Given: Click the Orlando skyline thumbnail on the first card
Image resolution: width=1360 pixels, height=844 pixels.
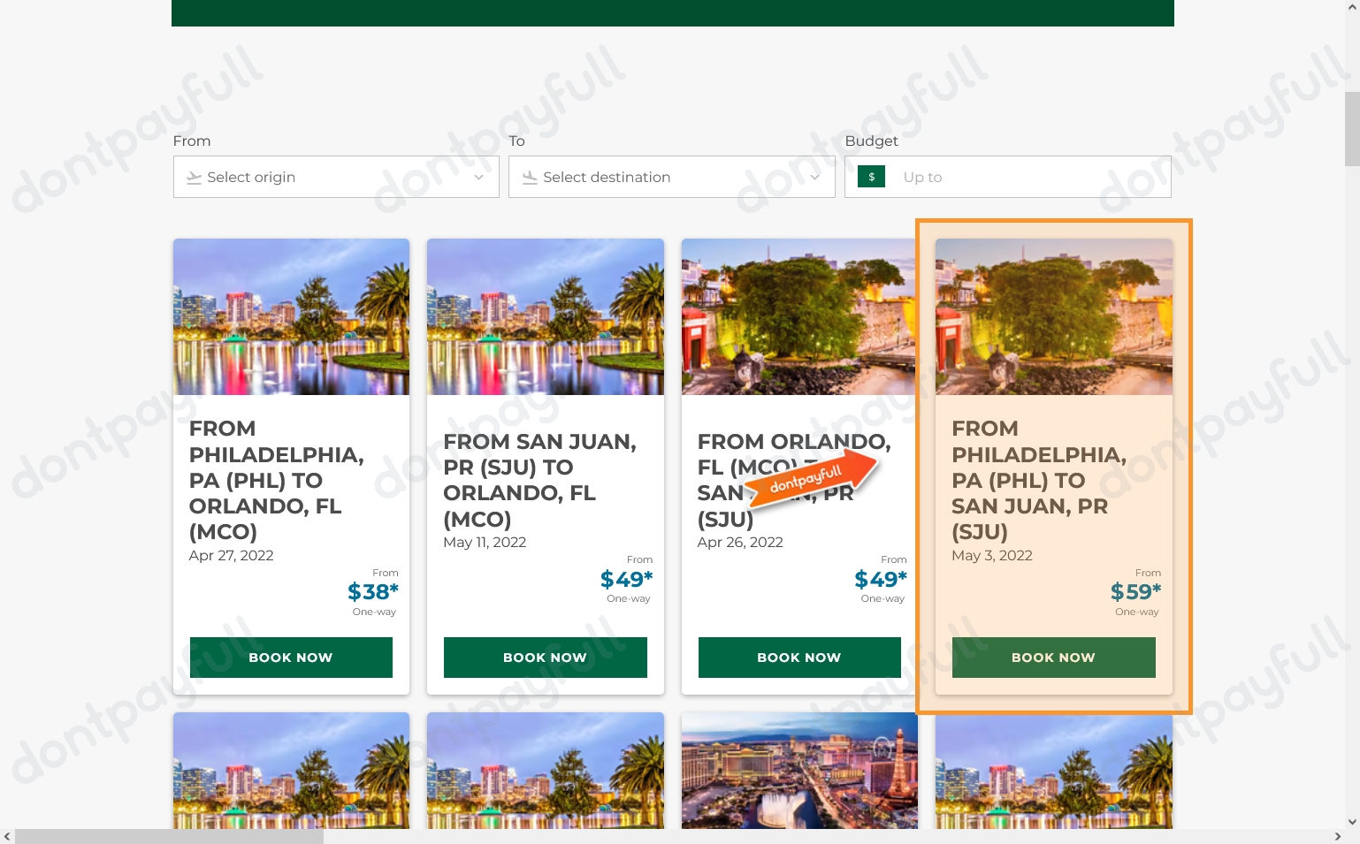Looking at the screenshot, I should click(x=290, y=316).
